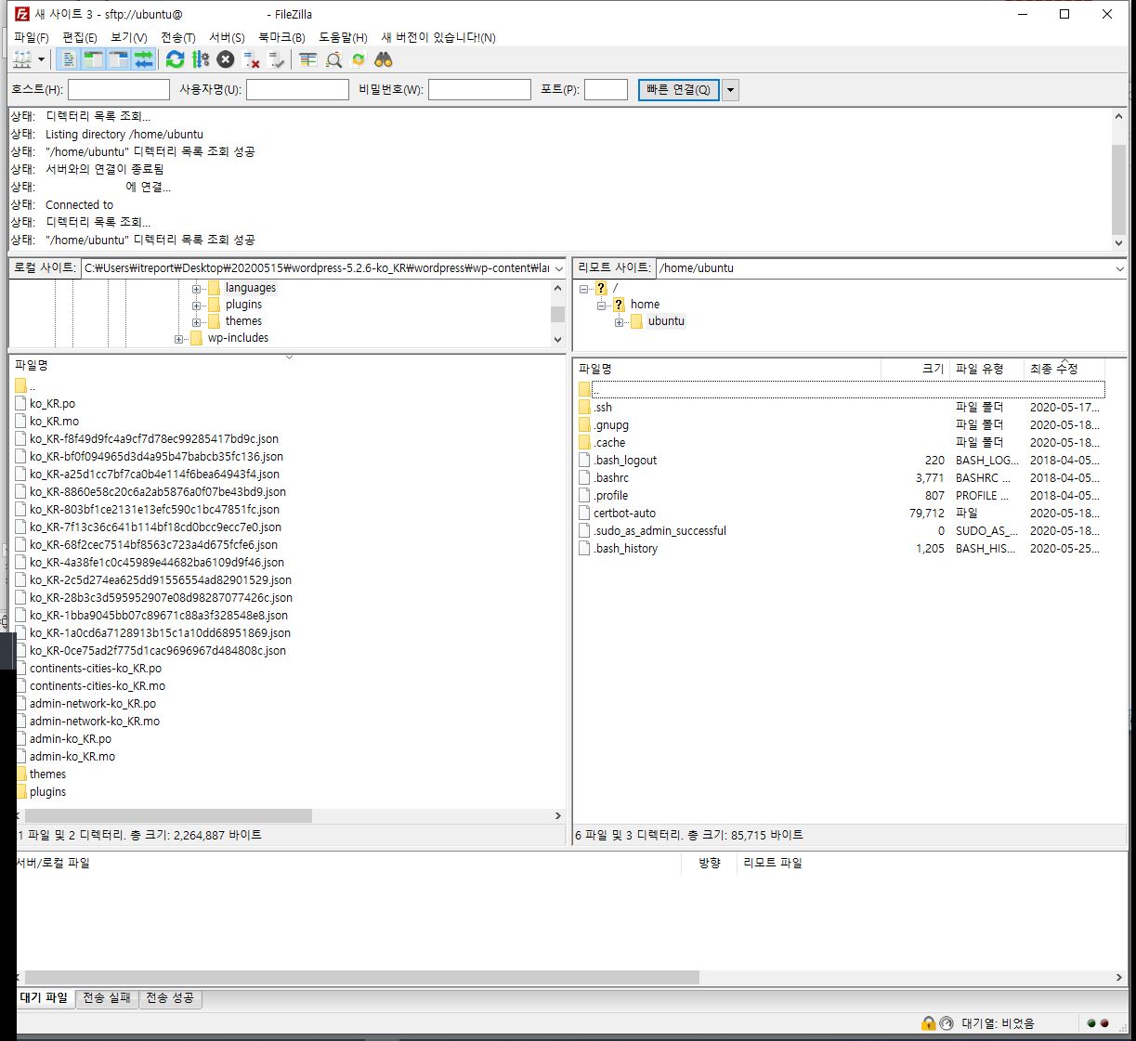Viewport: 1136px width, 1041px height.
Task: Select the themes folder in local file list
Action: click(47, 774)
